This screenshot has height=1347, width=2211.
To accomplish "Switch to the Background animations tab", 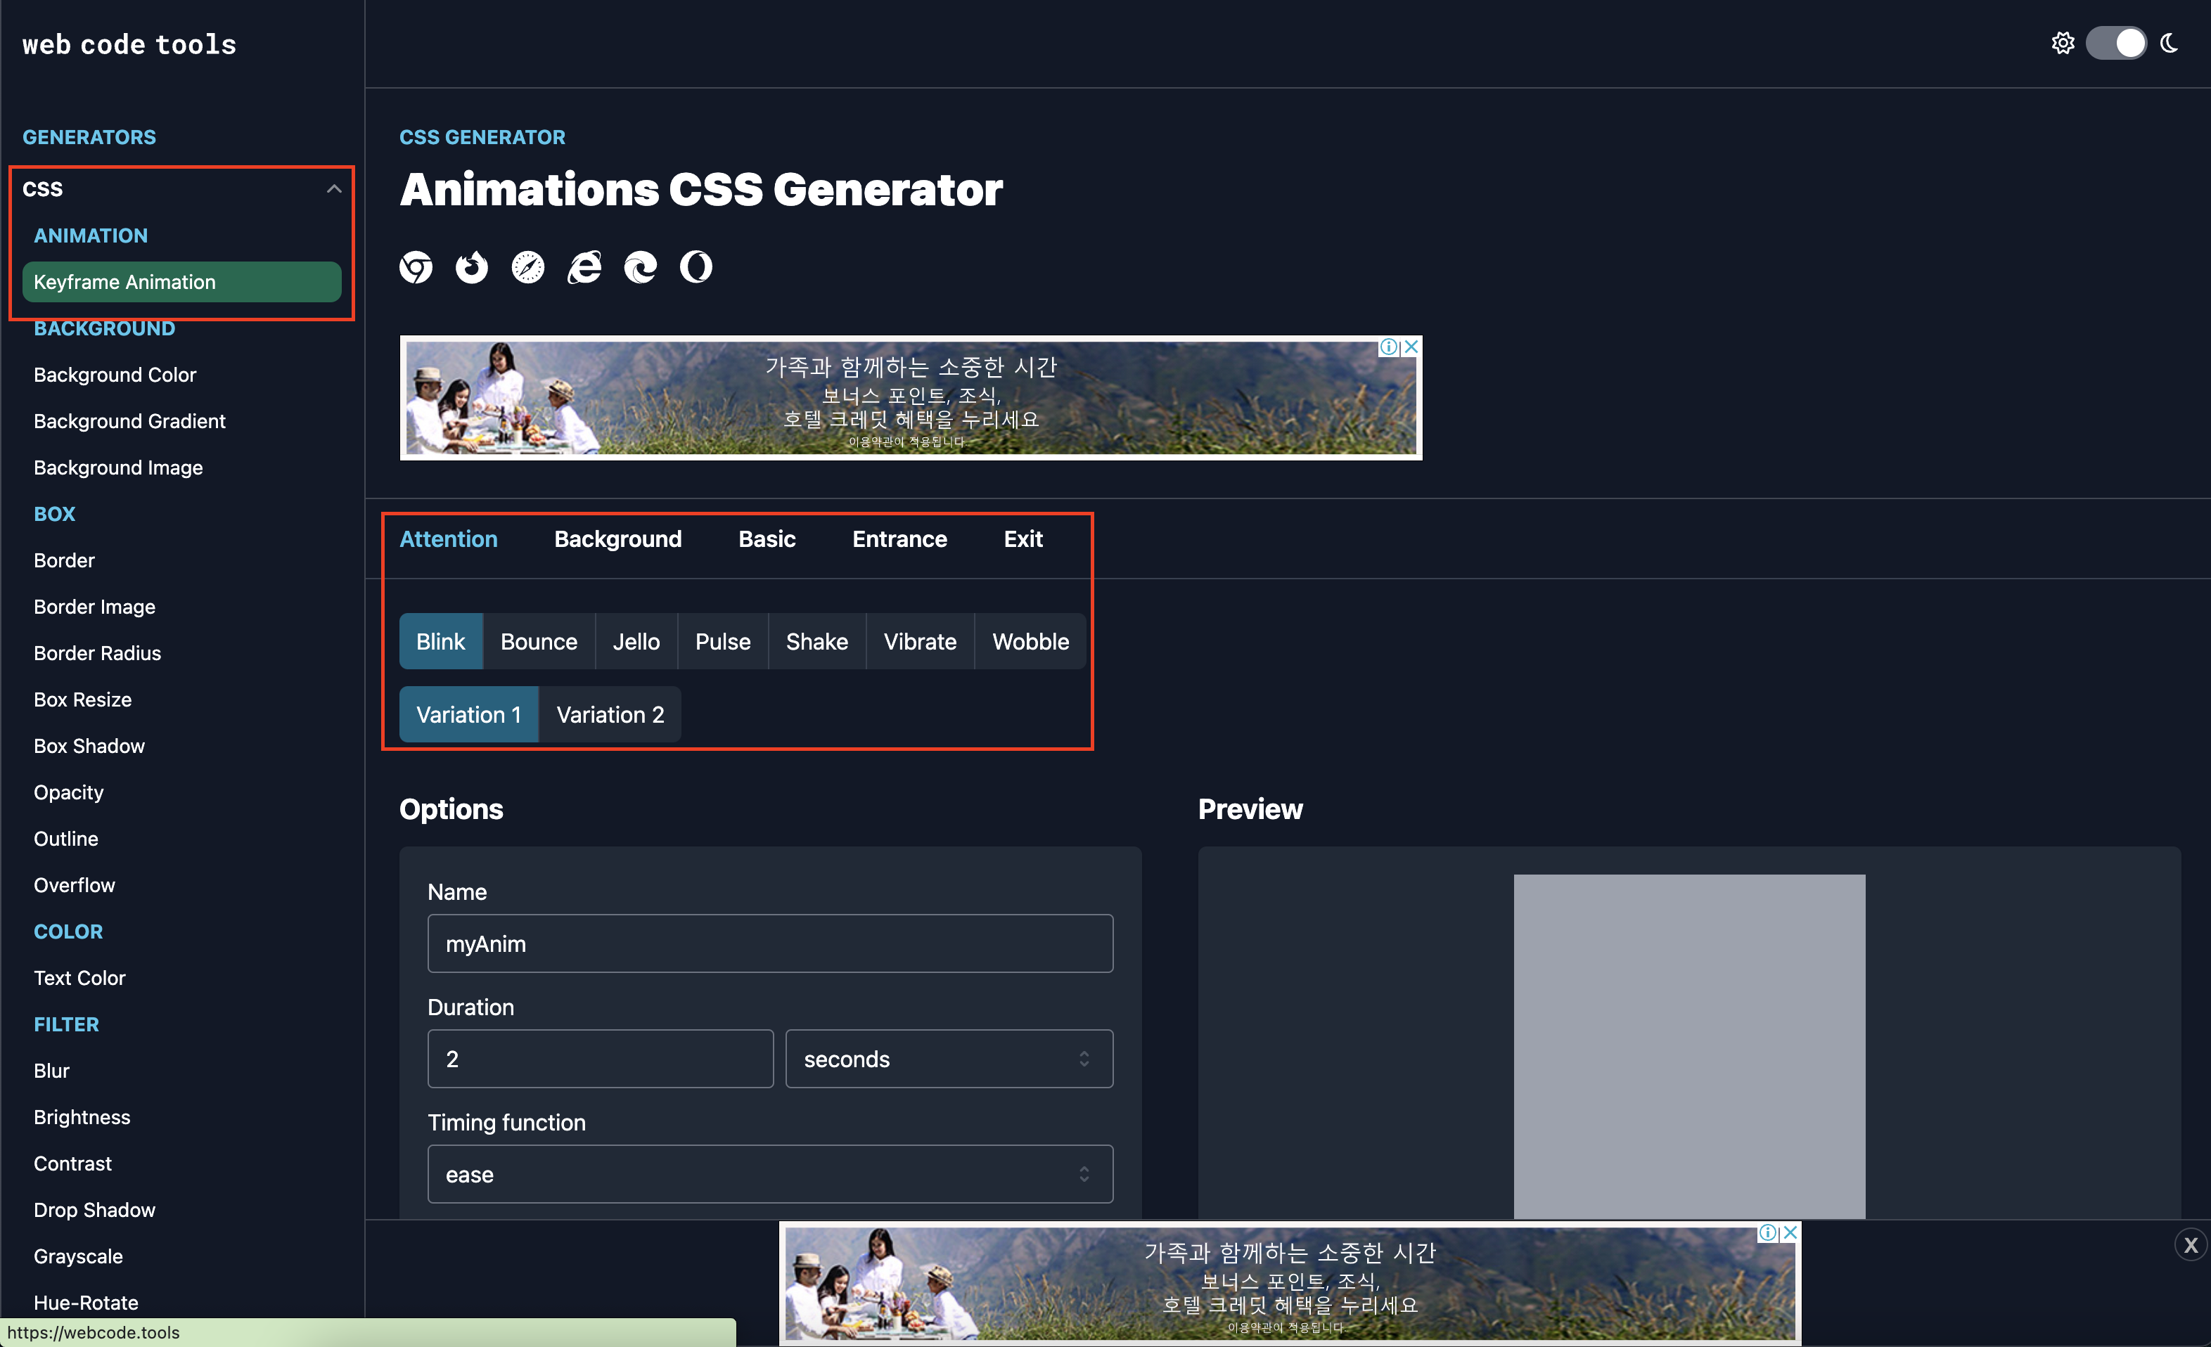I will pos(617,539).
